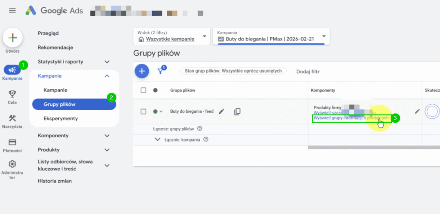Open the Kampanie megaphone icon
Image resolution: width=440 pixels, height=214 pixels.
[x=12, y=70]
